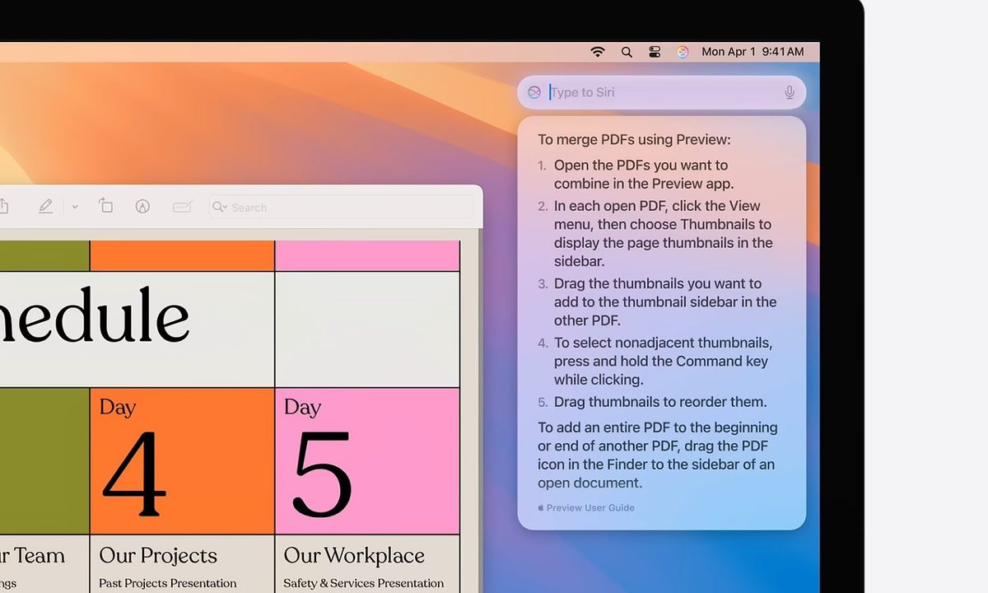Click the 'Our Workplace' heading
This screenshot has width=988, height=593.
click(354, 556)
